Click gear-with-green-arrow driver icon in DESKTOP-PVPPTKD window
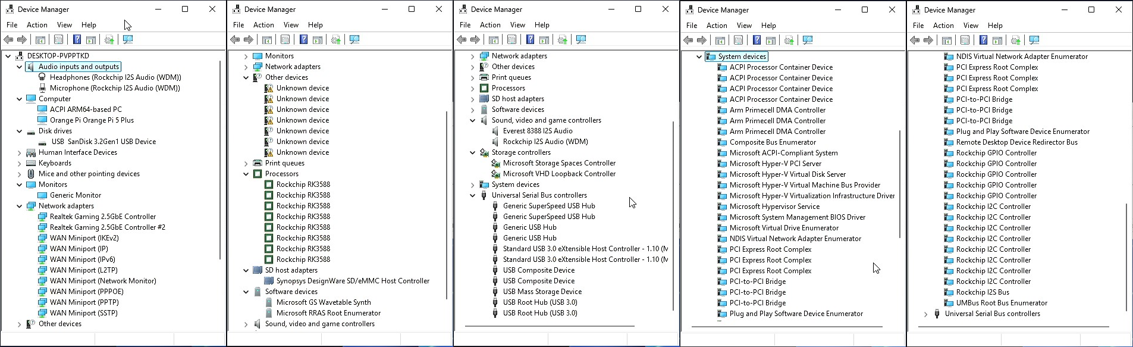This screenshot has height=347, width=1133. (x=109, y=40)
